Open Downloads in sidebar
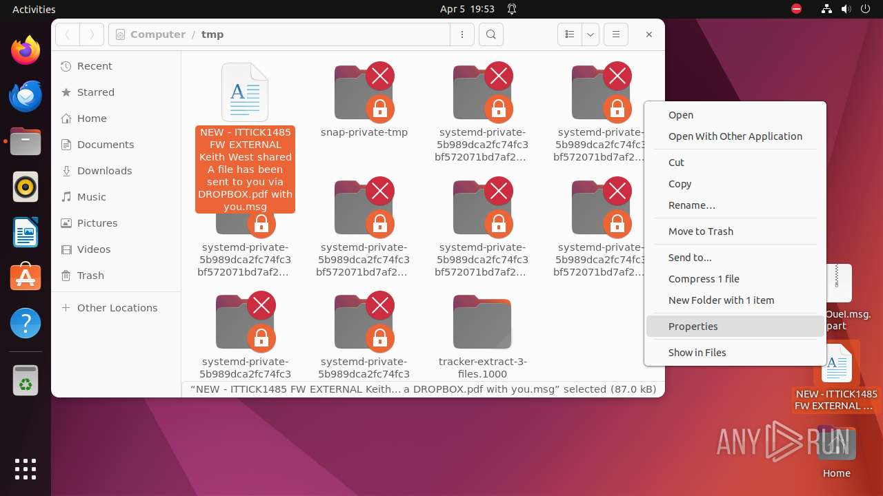 116,171
